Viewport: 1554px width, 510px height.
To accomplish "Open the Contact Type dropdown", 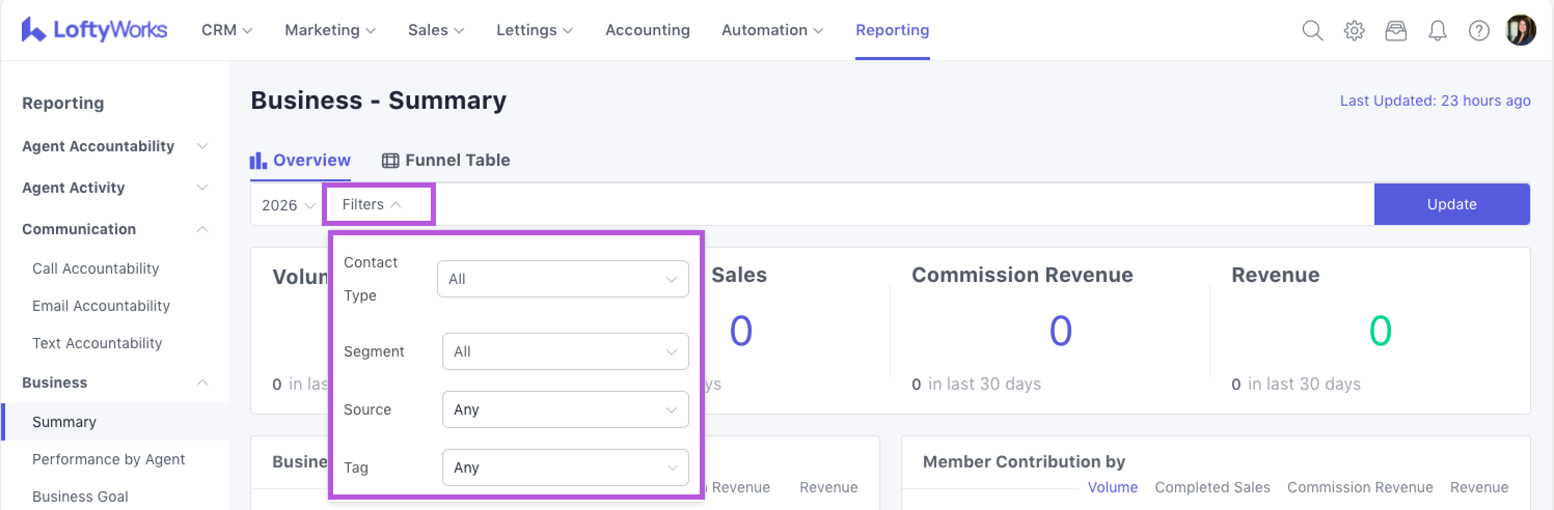I will pyautogui.click(x=562, y=279).
